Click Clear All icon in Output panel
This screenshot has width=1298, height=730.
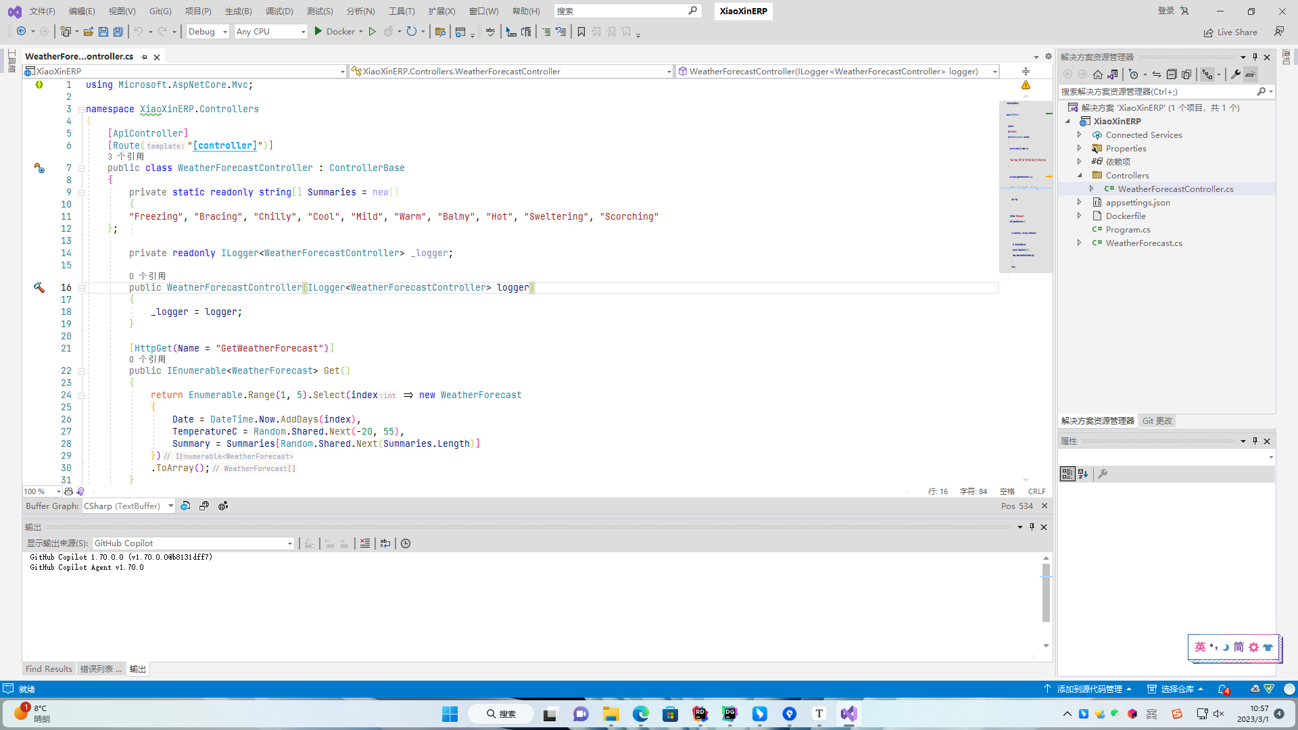[365, 543]
